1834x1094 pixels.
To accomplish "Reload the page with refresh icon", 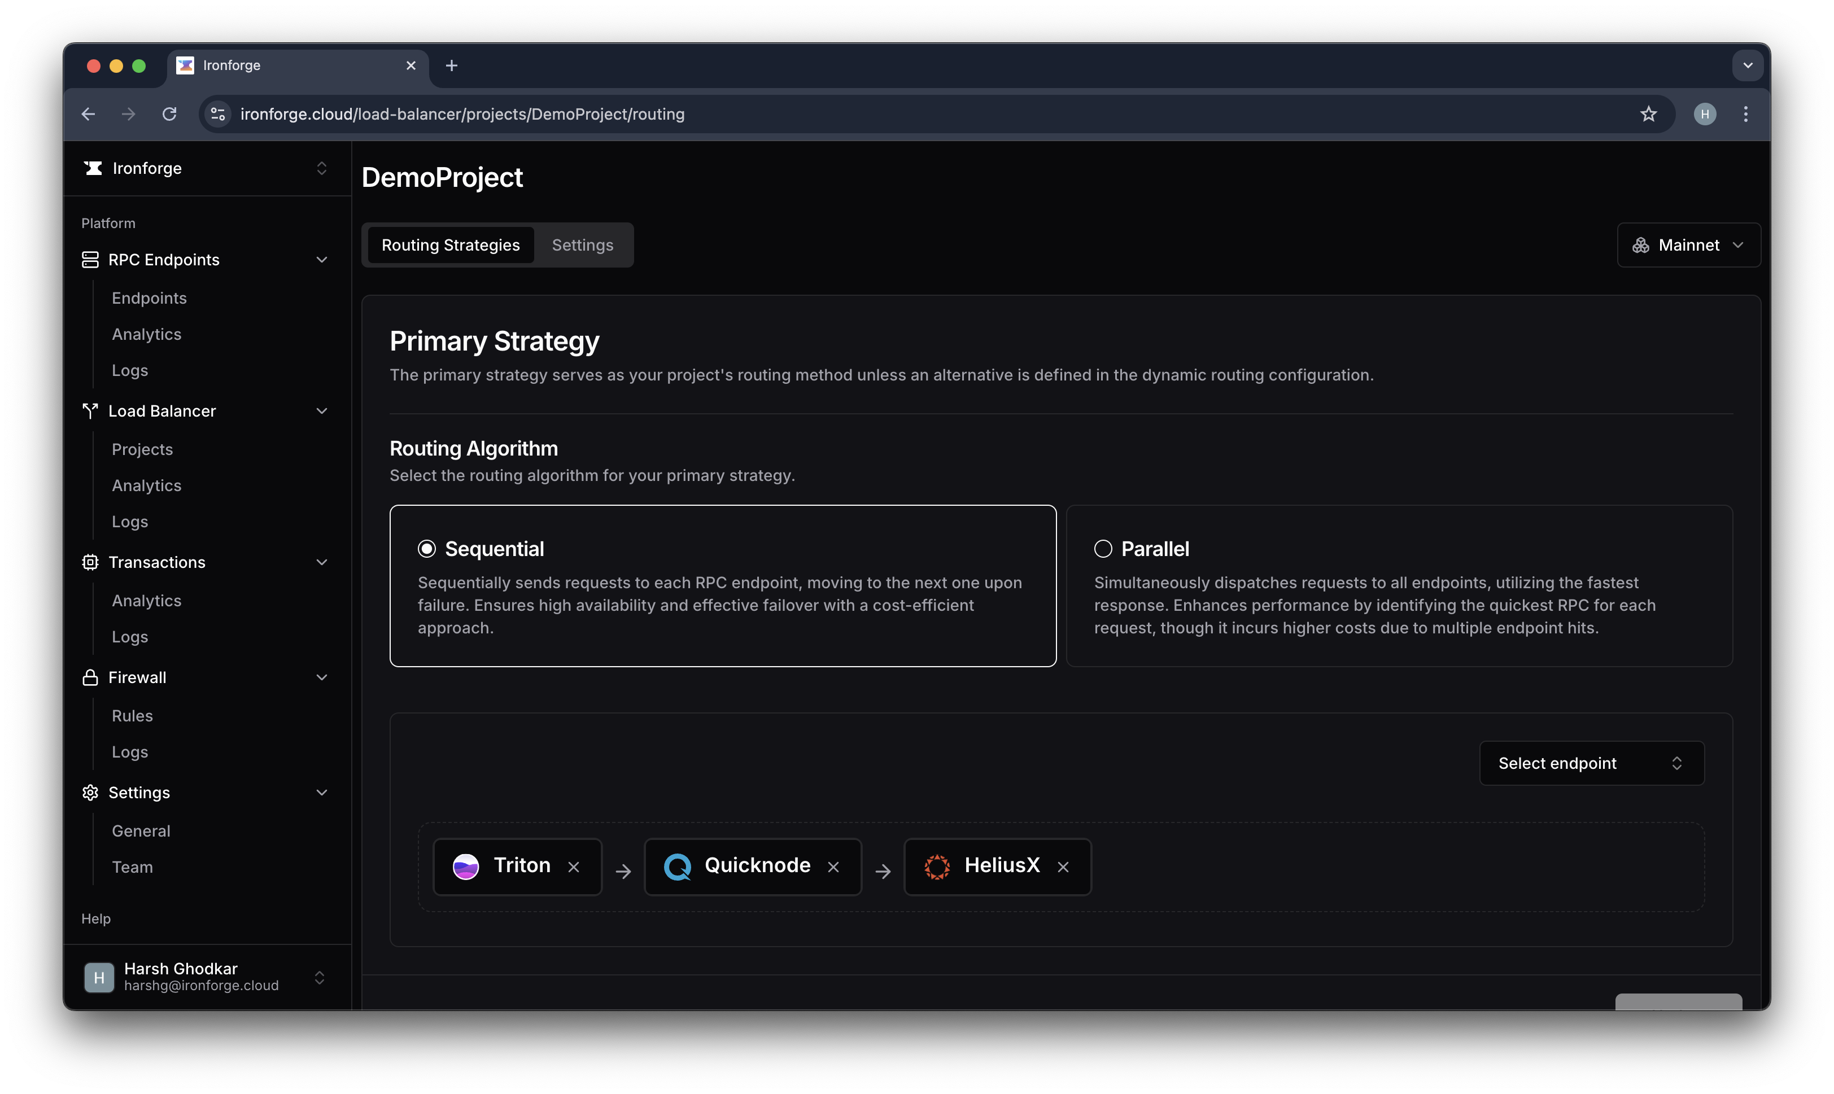I will tap(169, 114).
